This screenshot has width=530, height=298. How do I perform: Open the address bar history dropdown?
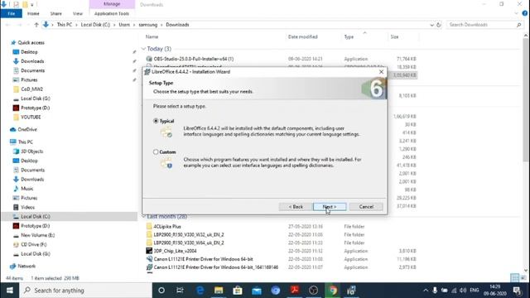pyautogui.click(x=431, y=25)
